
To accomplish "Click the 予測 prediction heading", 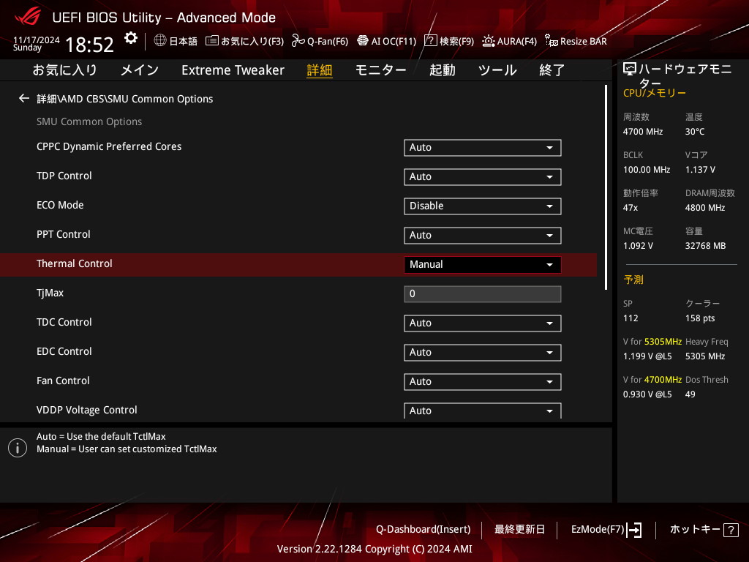I will click(633, 280).
